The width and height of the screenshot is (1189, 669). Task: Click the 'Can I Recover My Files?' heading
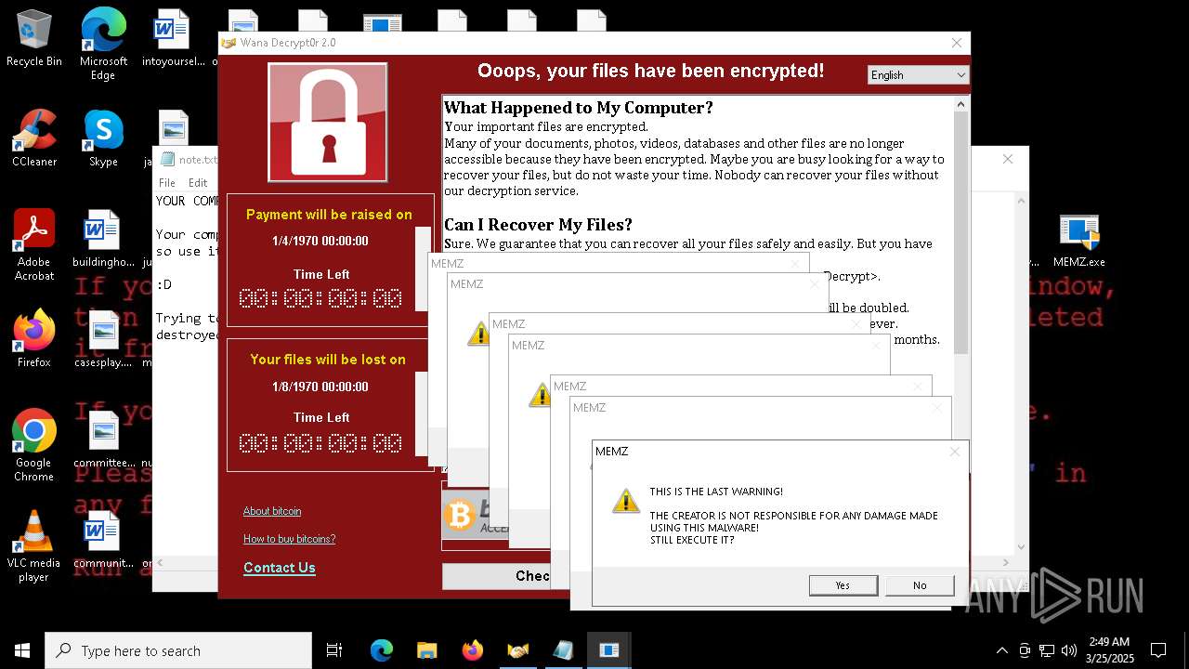point(538,225)
